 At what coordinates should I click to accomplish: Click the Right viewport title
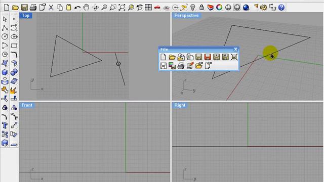coord(180,105)
